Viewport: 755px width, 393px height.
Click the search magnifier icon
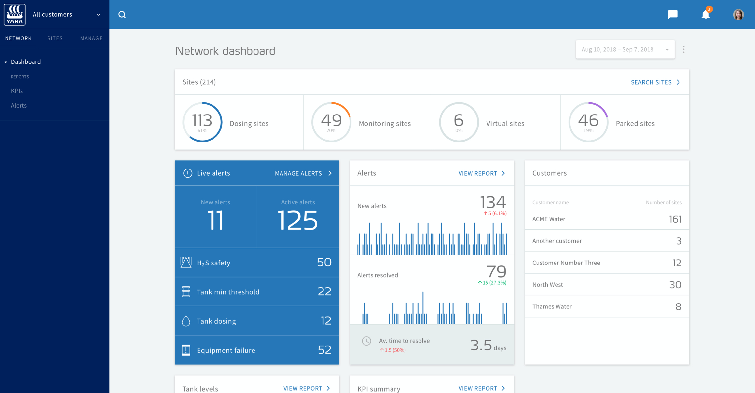click(x=122, y=15)
